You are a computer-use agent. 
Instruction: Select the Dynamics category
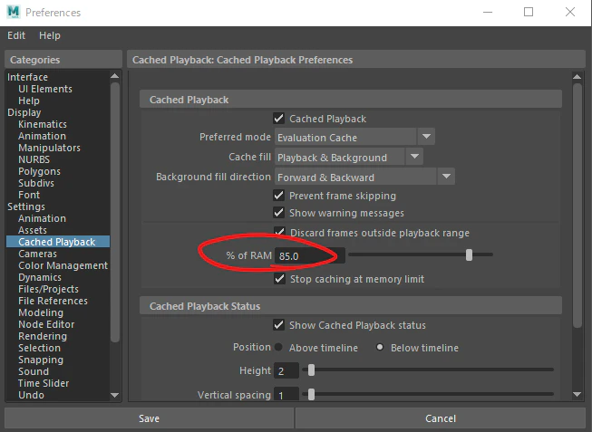coord(40,277)
